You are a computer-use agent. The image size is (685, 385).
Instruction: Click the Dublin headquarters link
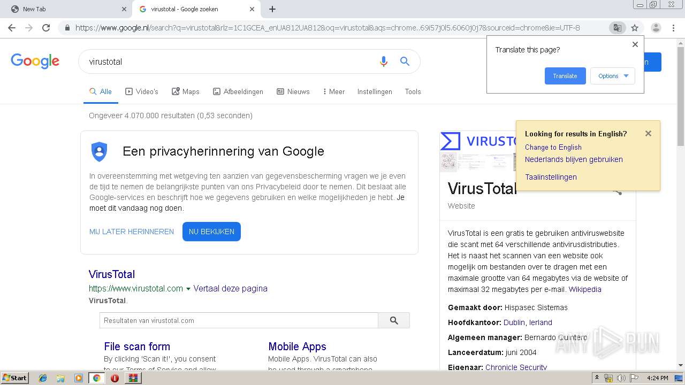click(514, 322)
